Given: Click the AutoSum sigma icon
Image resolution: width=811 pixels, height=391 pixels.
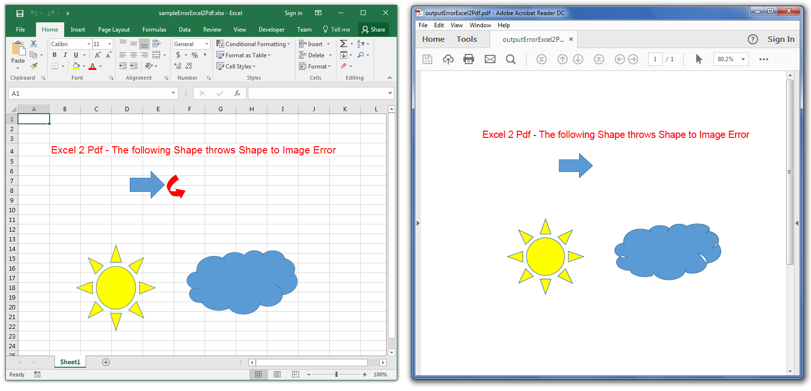Looking at the screenshot, I should (x=343, y=44).
